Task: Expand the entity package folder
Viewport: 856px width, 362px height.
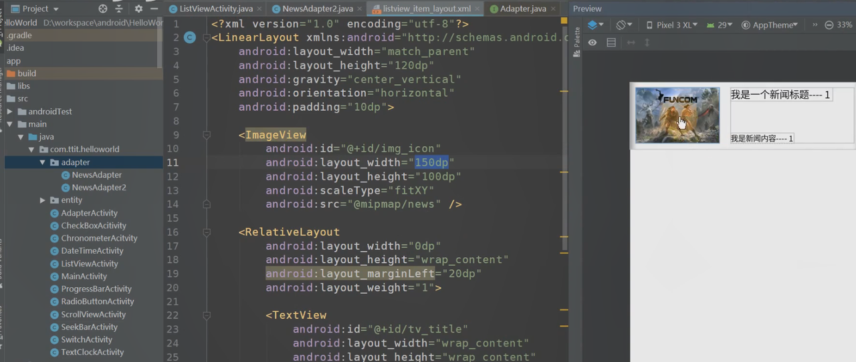Action: (43, 200)
